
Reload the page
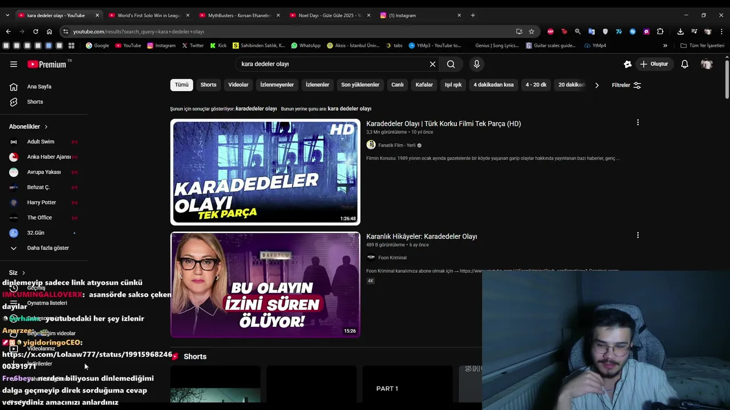[35, 31]
